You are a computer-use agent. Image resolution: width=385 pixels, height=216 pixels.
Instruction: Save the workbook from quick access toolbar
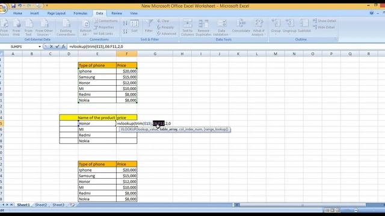tap(13, 5)
